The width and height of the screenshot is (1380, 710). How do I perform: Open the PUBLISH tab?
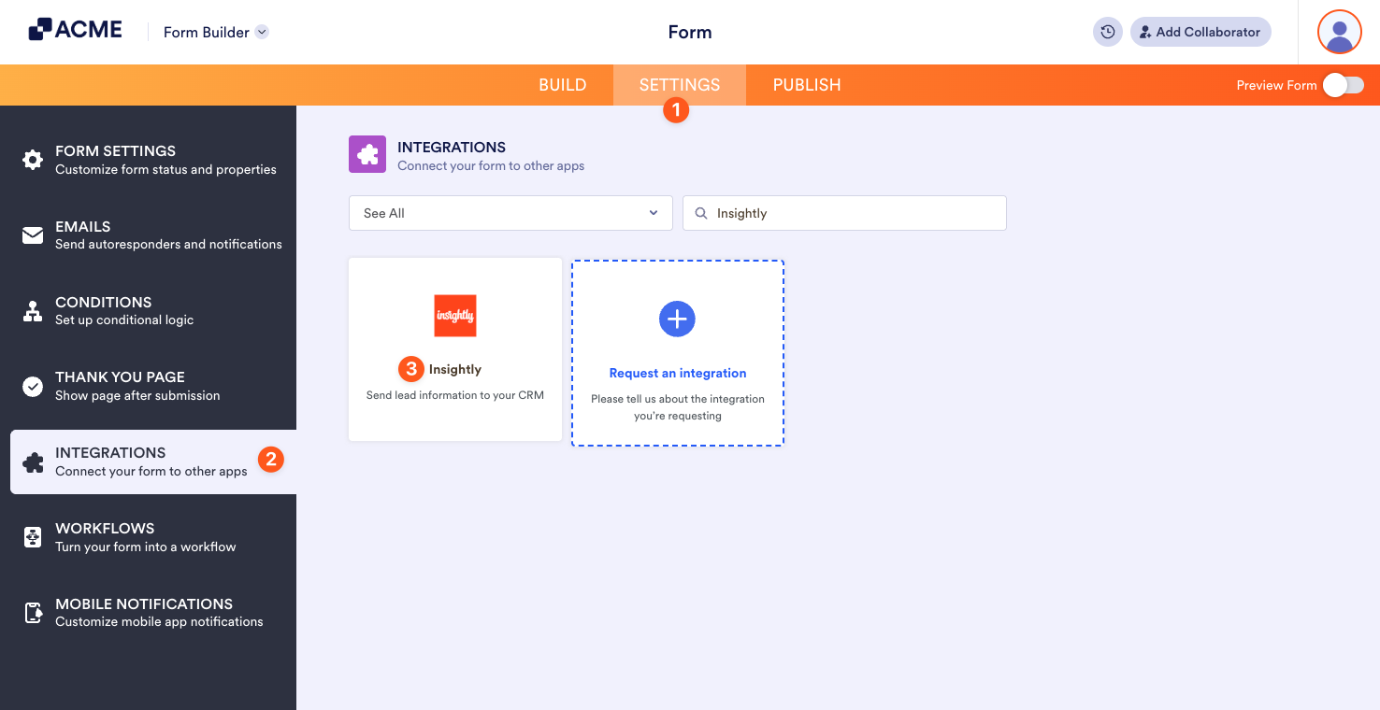click(806, 84)
